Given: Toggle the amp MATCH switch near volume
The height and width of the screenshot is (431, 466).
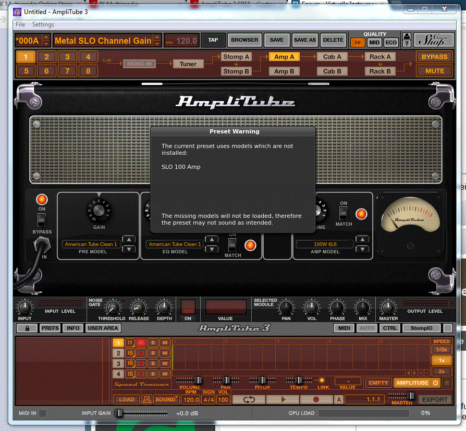Looking at the screenshot, I should pyautogui.click(x=344, y=213).
